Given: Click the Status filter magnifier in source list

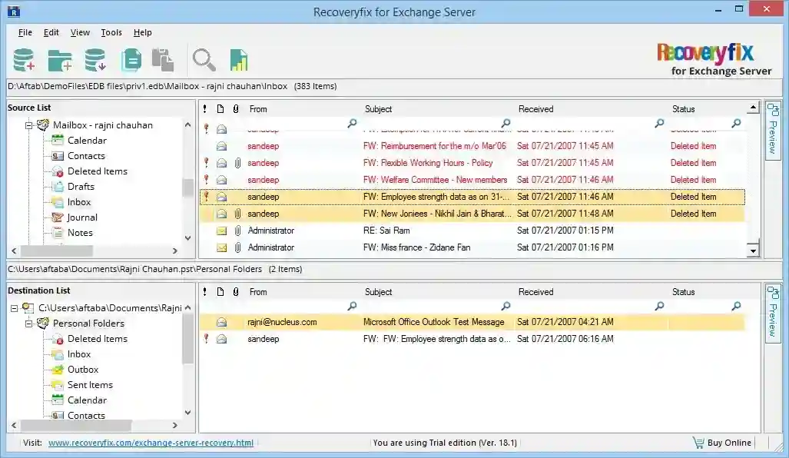Looking at the screenshot, I should point(736,123).
